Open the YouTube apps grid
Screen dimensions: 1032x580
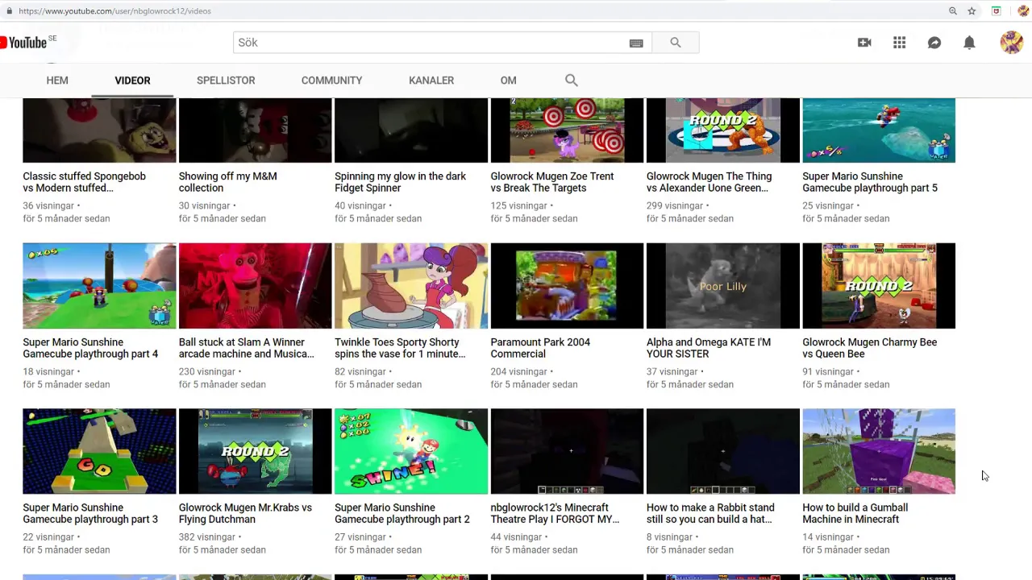900,43
